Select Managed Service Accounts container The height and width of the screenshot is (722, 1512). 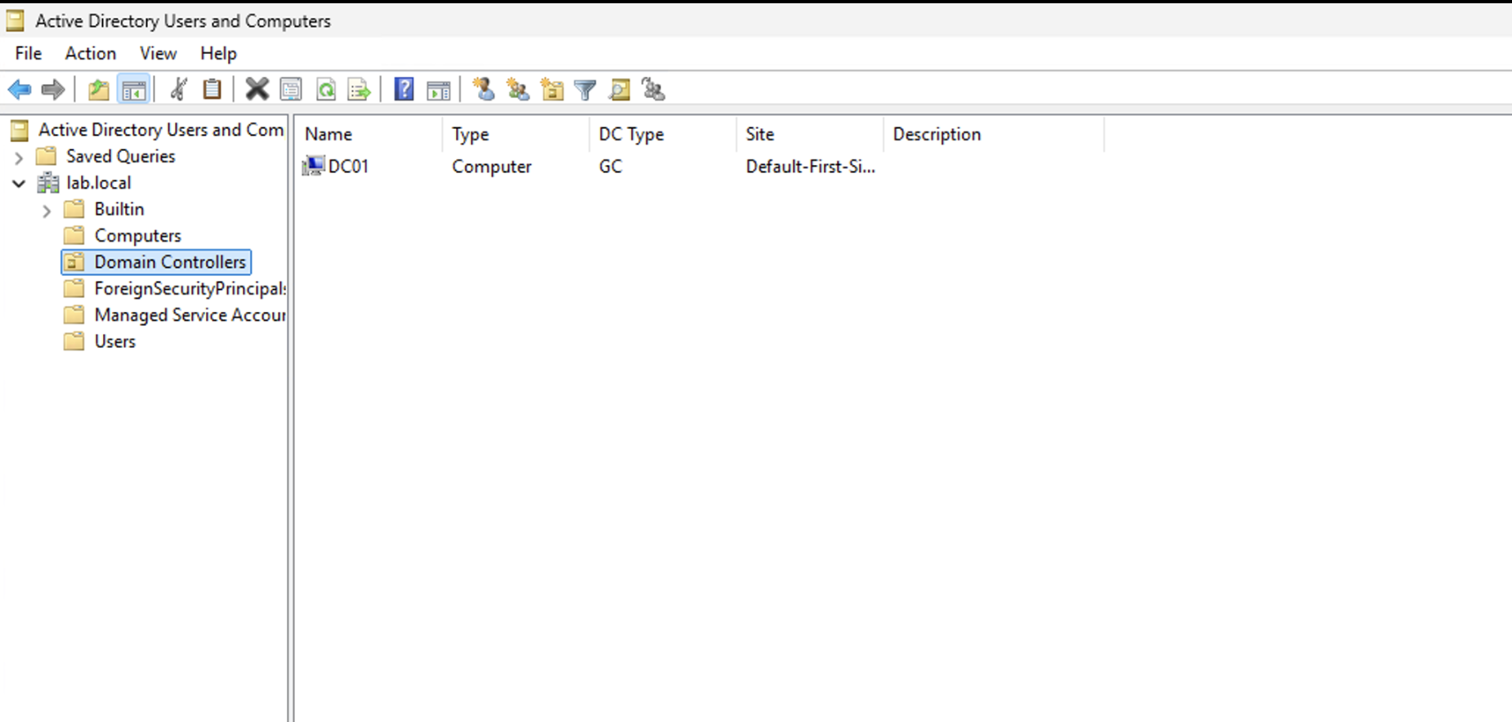pos(190,315)
